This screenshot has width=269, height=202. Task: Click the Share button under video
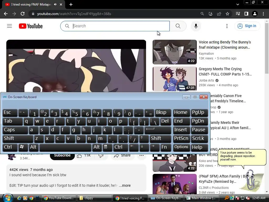[x=122, y=155]
